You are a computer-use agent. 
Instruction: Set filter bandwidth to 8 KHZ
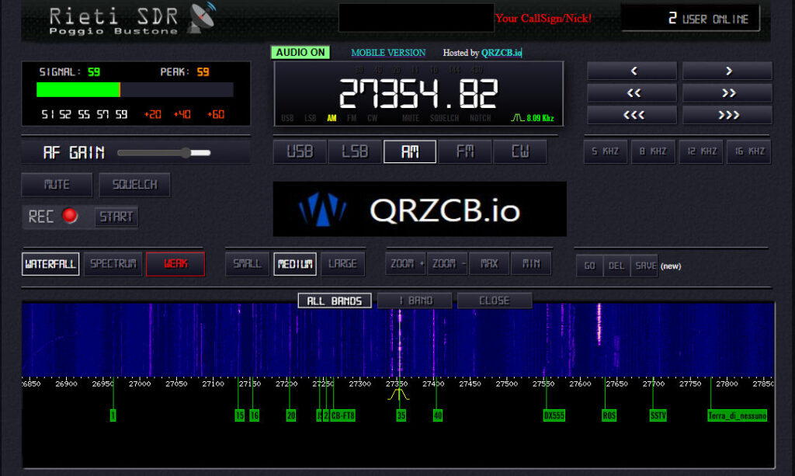point(653,151)
